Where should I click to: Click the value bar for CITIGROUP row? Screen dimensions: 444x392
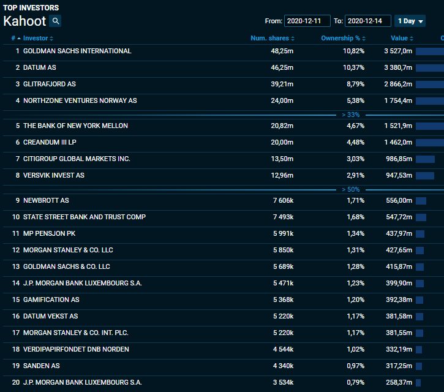(x=425, y=159)
